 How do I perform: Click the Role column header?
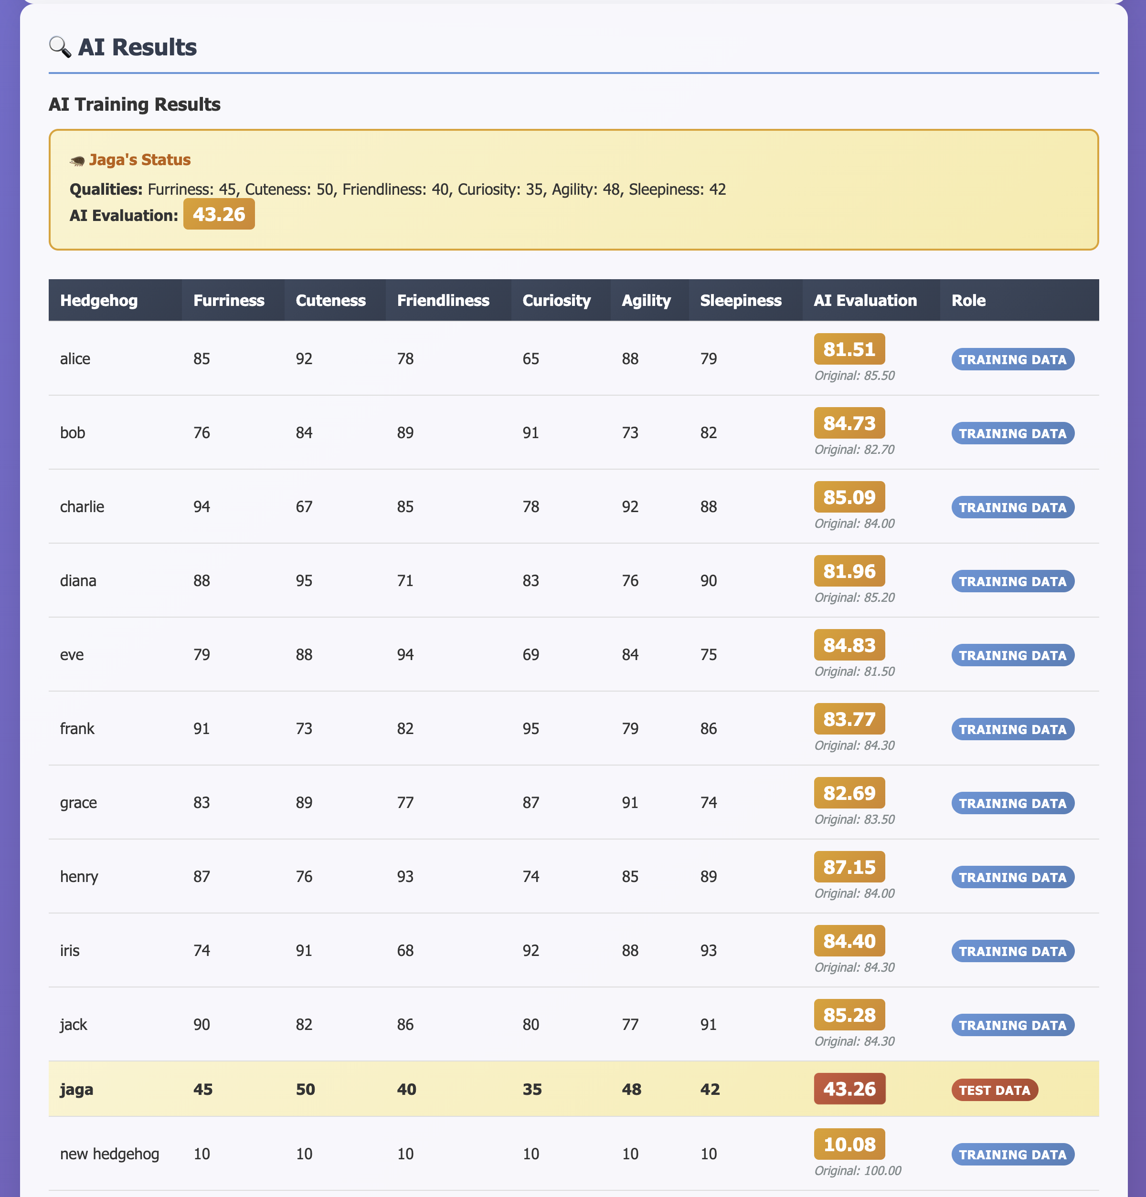pyautogui.click(x=968, y=301)
